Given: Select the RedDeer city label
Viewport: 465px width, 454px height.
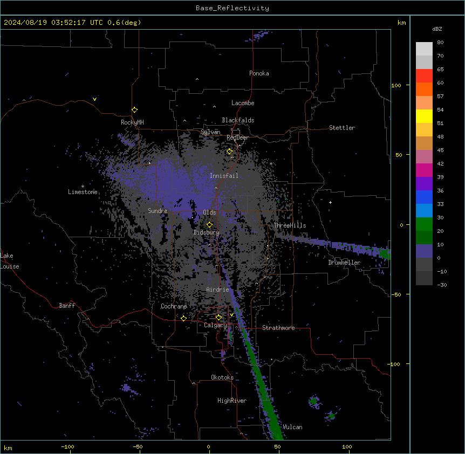Looking at the screenshot, I should click(x=237, y=137).
